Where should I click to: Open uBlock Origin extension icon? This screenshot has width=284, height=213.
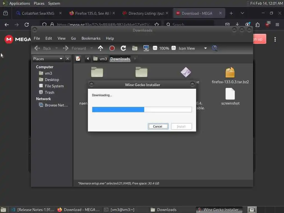coord(267,24)
